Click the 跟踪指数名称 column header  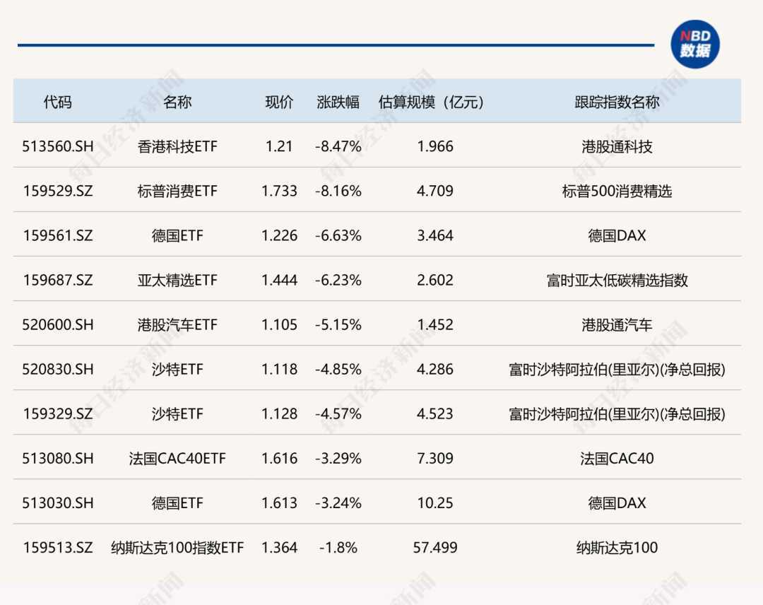(x=617, y=102)
